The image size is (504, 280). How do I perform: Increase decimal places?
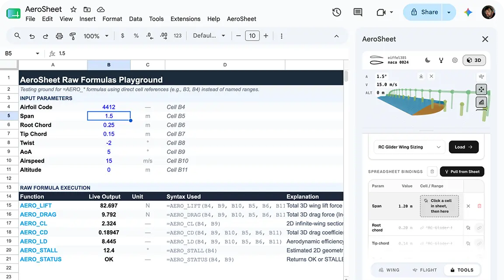(164, 36)
